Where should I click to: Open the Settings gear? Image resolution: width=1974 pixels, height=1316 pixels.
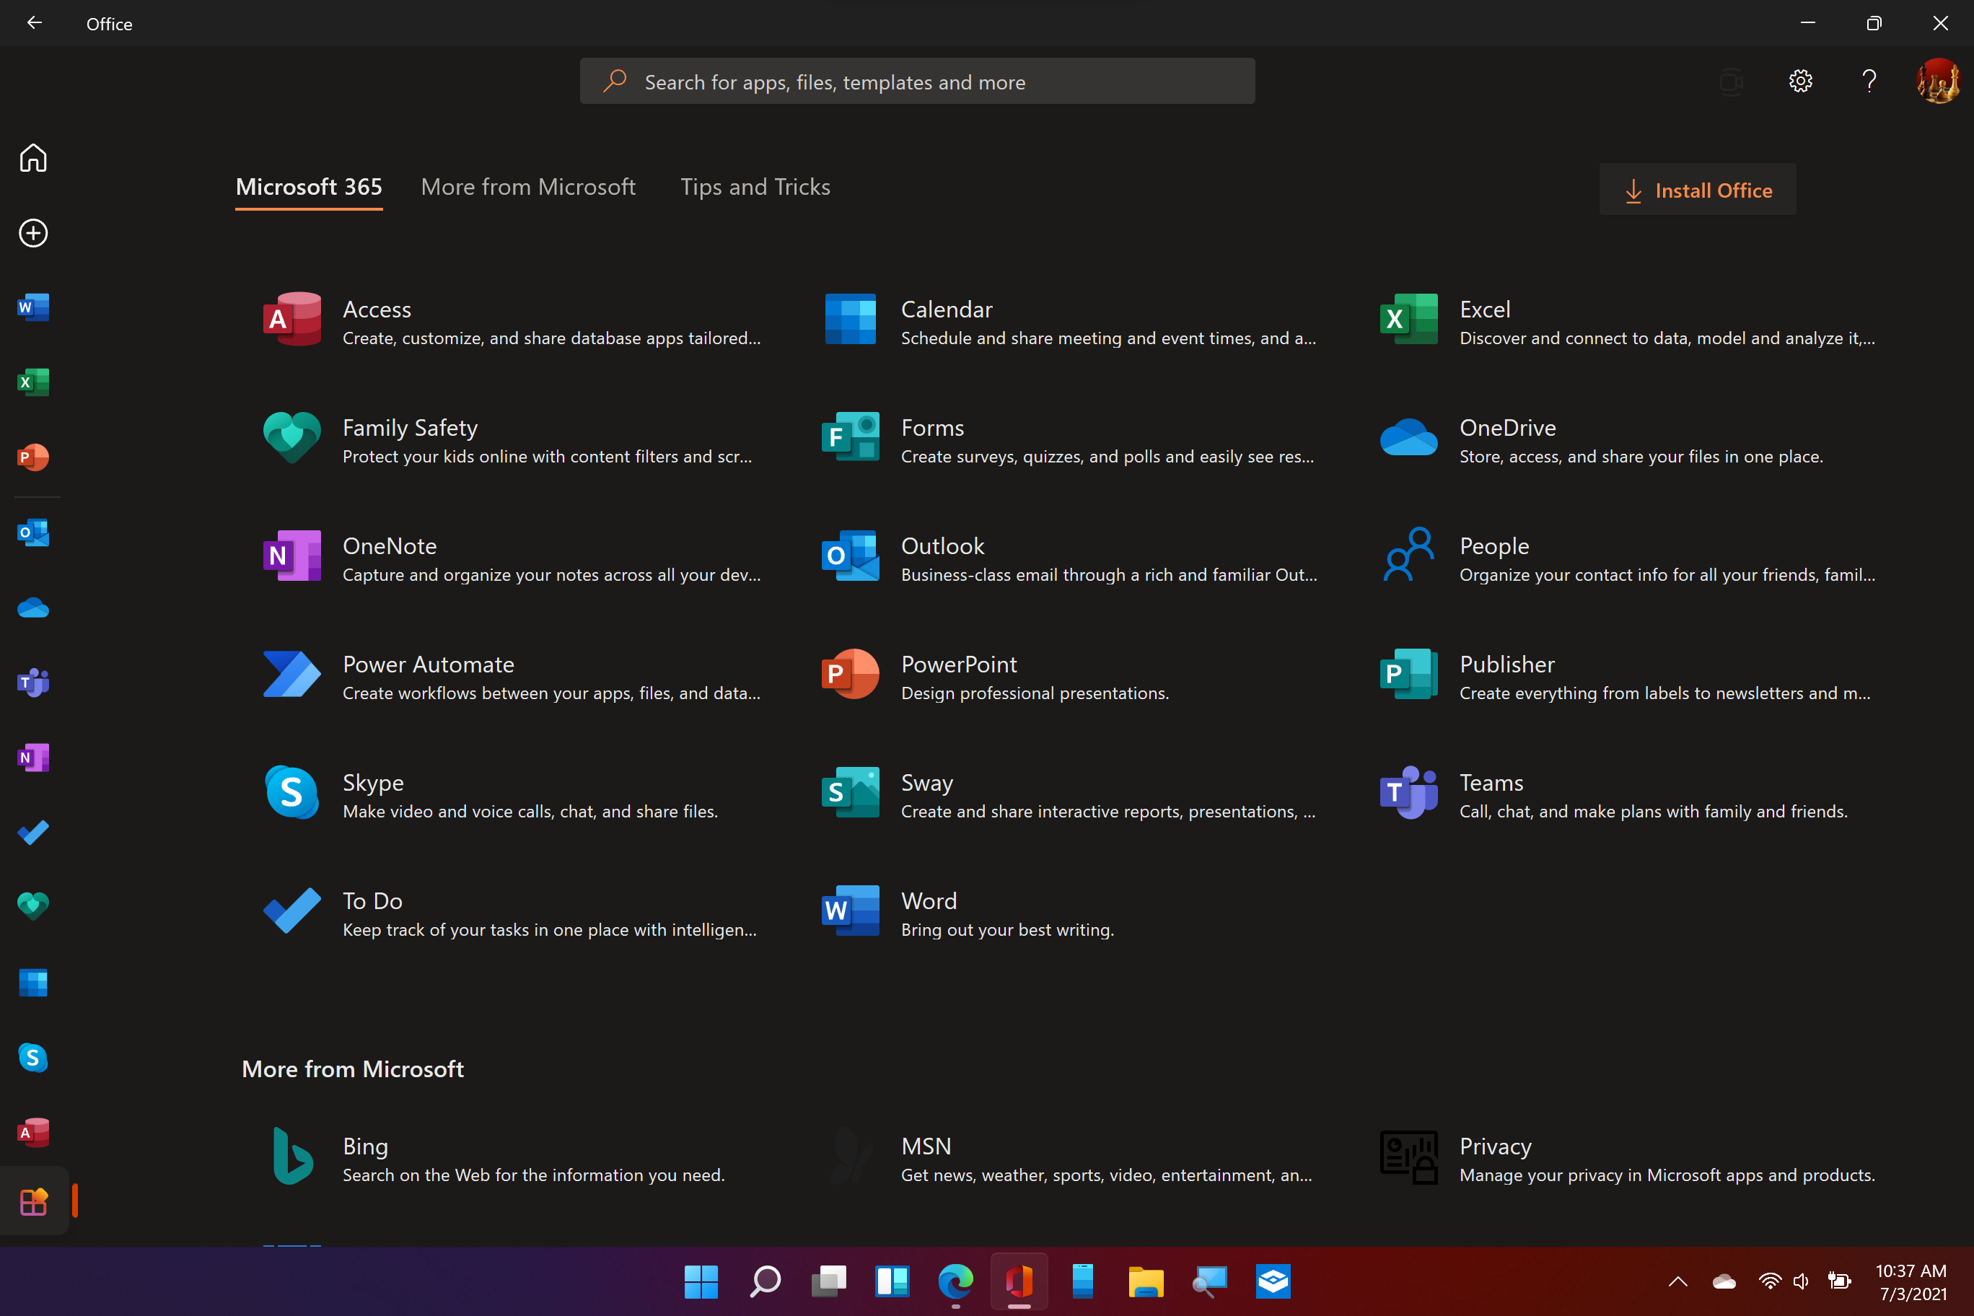(1800, 81)
